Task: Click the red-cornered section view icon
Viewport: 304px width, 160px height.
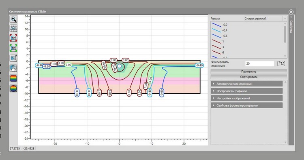Action: point(13,38)
